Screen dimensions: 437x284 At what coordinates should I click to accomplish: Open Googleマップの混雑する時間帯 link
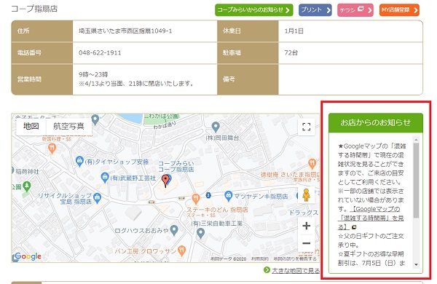click(371, 218)
